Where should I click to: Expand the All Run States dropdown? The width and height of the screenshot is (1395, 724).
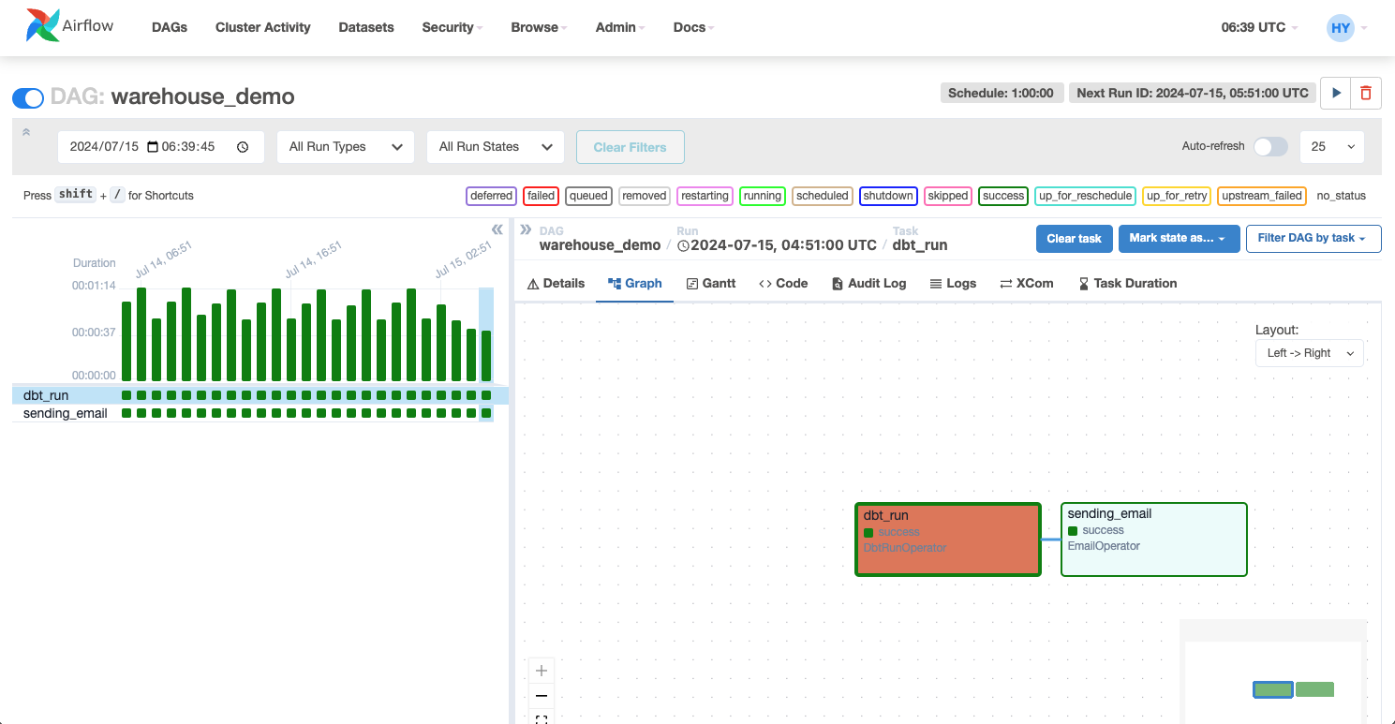[x=495, y=147]
